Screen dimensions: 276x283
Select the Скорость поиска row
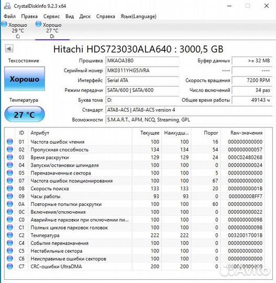pyautogui.click(x=135, y=189)
